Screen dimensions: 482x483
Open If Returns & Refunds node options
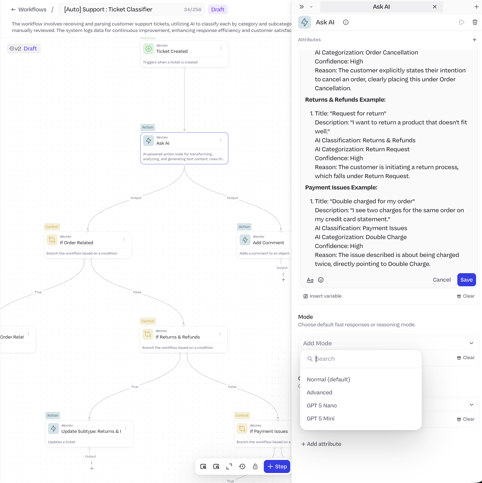(220, 334)
